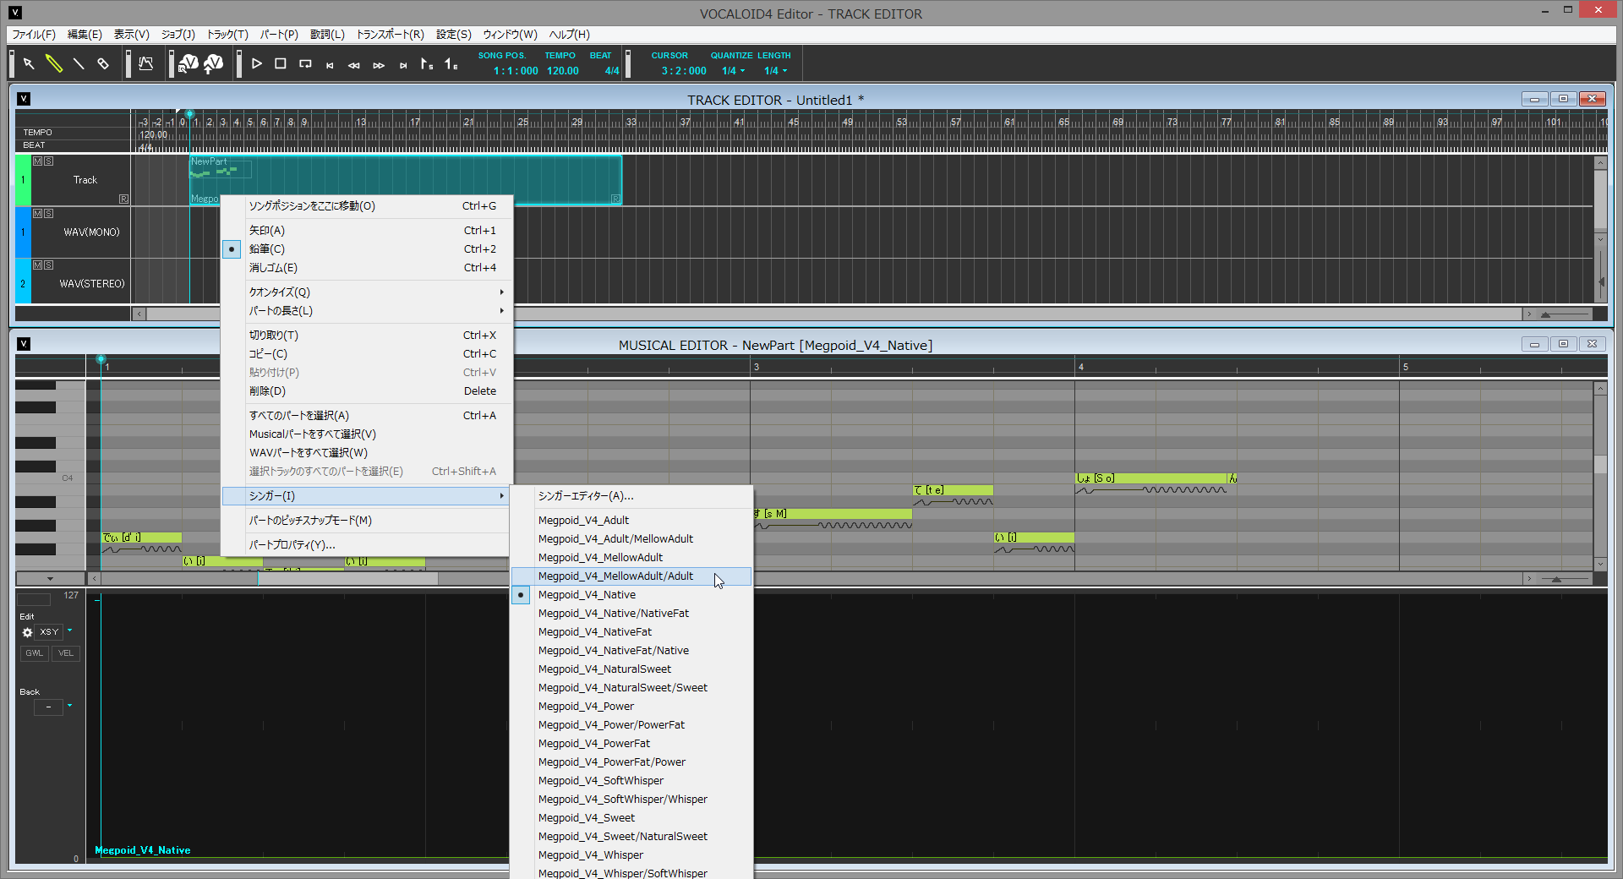Select the でぃ [d' i] note in piano roll

141,538
